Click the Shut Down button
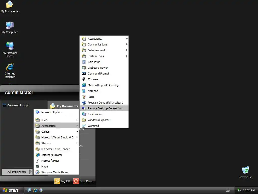This screenshot has width=258, height=194. point(83,181)
